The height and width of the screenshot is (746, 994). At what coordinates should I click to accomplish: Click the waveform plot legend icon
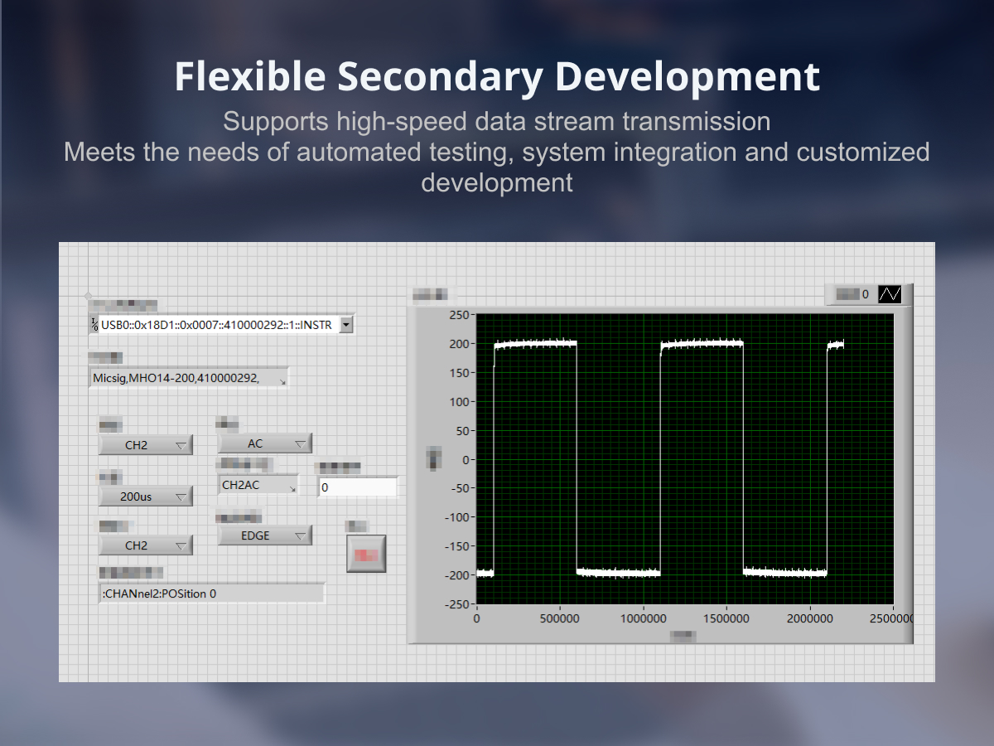tap(890, 294)
